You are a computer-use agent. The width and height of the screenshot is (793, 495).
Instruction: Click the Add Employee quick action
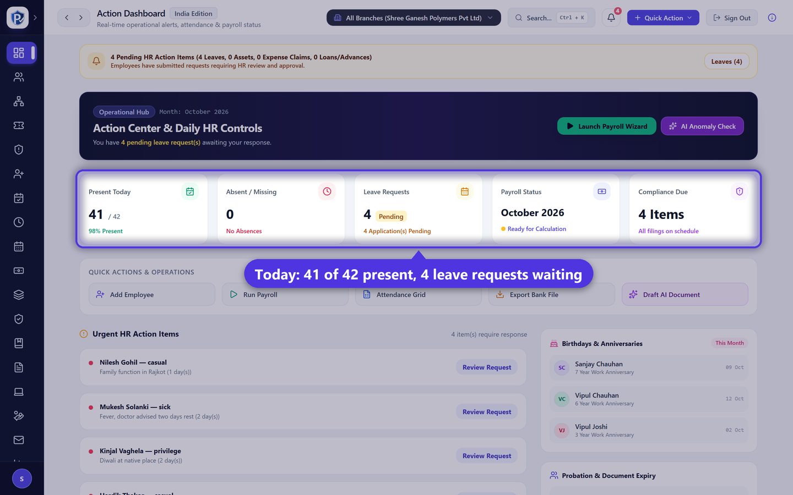point(152,294)
